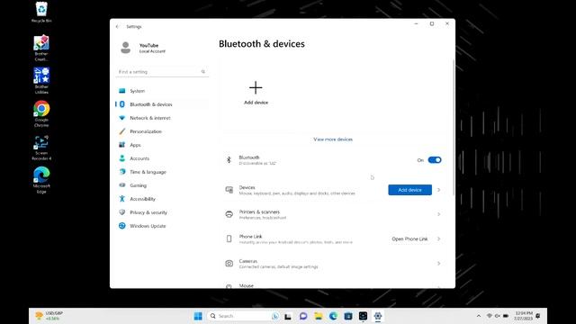Click the YouTube Local Account name
The width and height of the screenshot is (576, 324).
[x=152, y=48]
